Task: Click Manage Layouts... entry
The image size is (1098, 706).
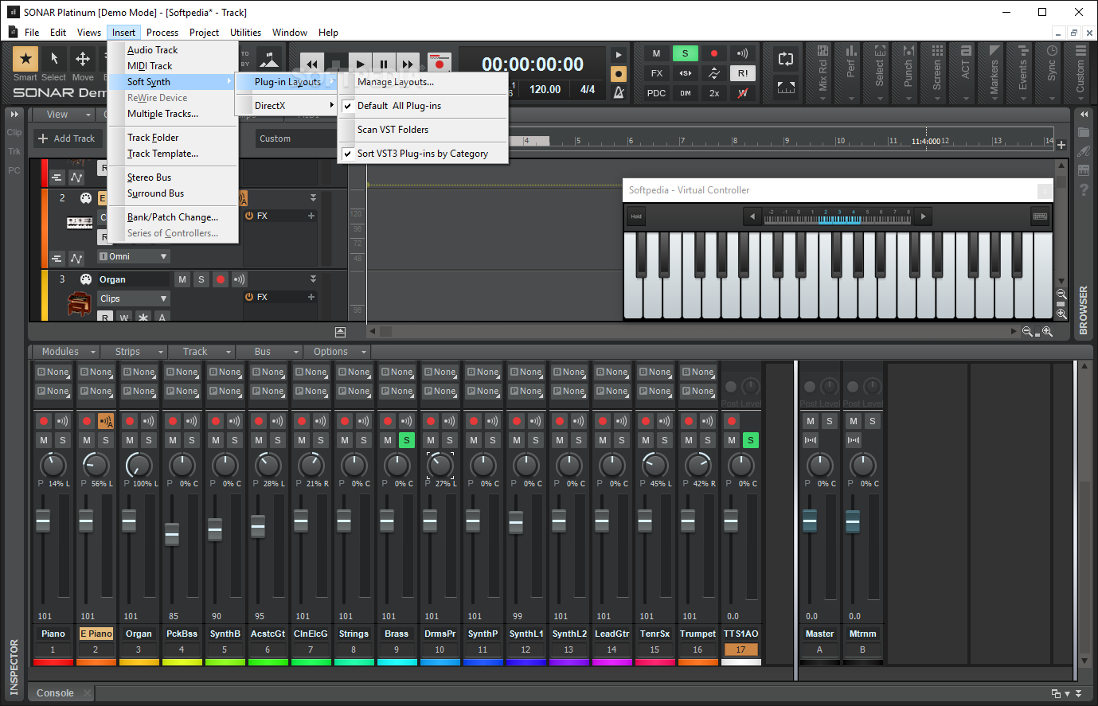Action: pyautogui.click(x=423, y=82)
